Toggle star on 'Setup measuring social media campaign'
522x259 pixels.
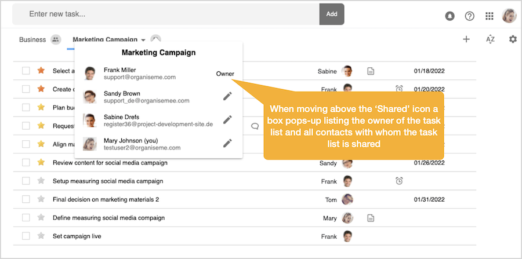click(41, 181)
